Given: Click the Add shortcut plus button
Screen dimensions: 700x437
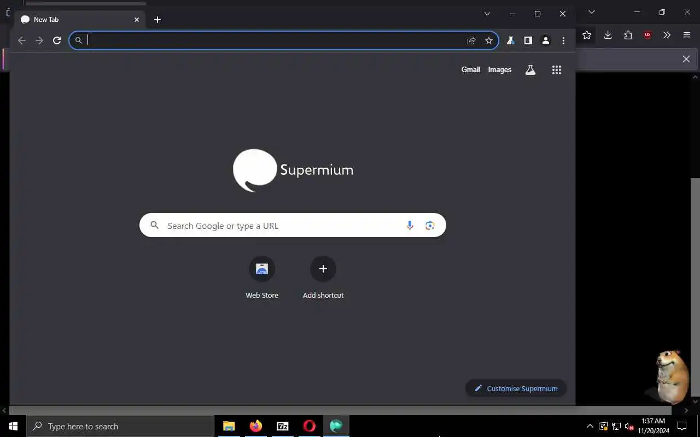Looking at the screenshot, I should [323, 269].
